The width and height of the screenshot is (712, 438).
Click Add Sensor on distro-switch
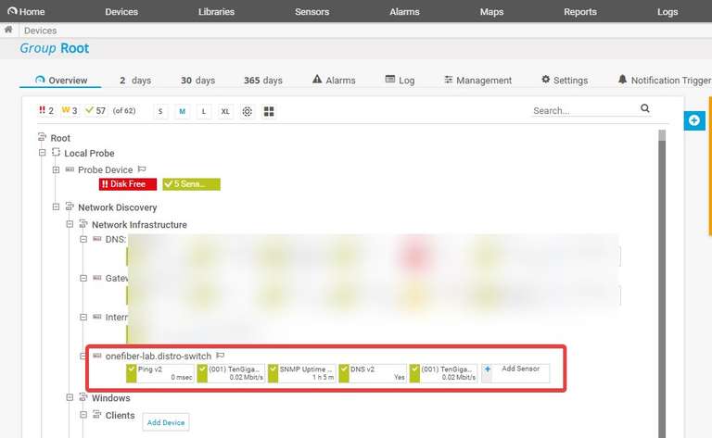pyautogui.click(x=515, y=373)
